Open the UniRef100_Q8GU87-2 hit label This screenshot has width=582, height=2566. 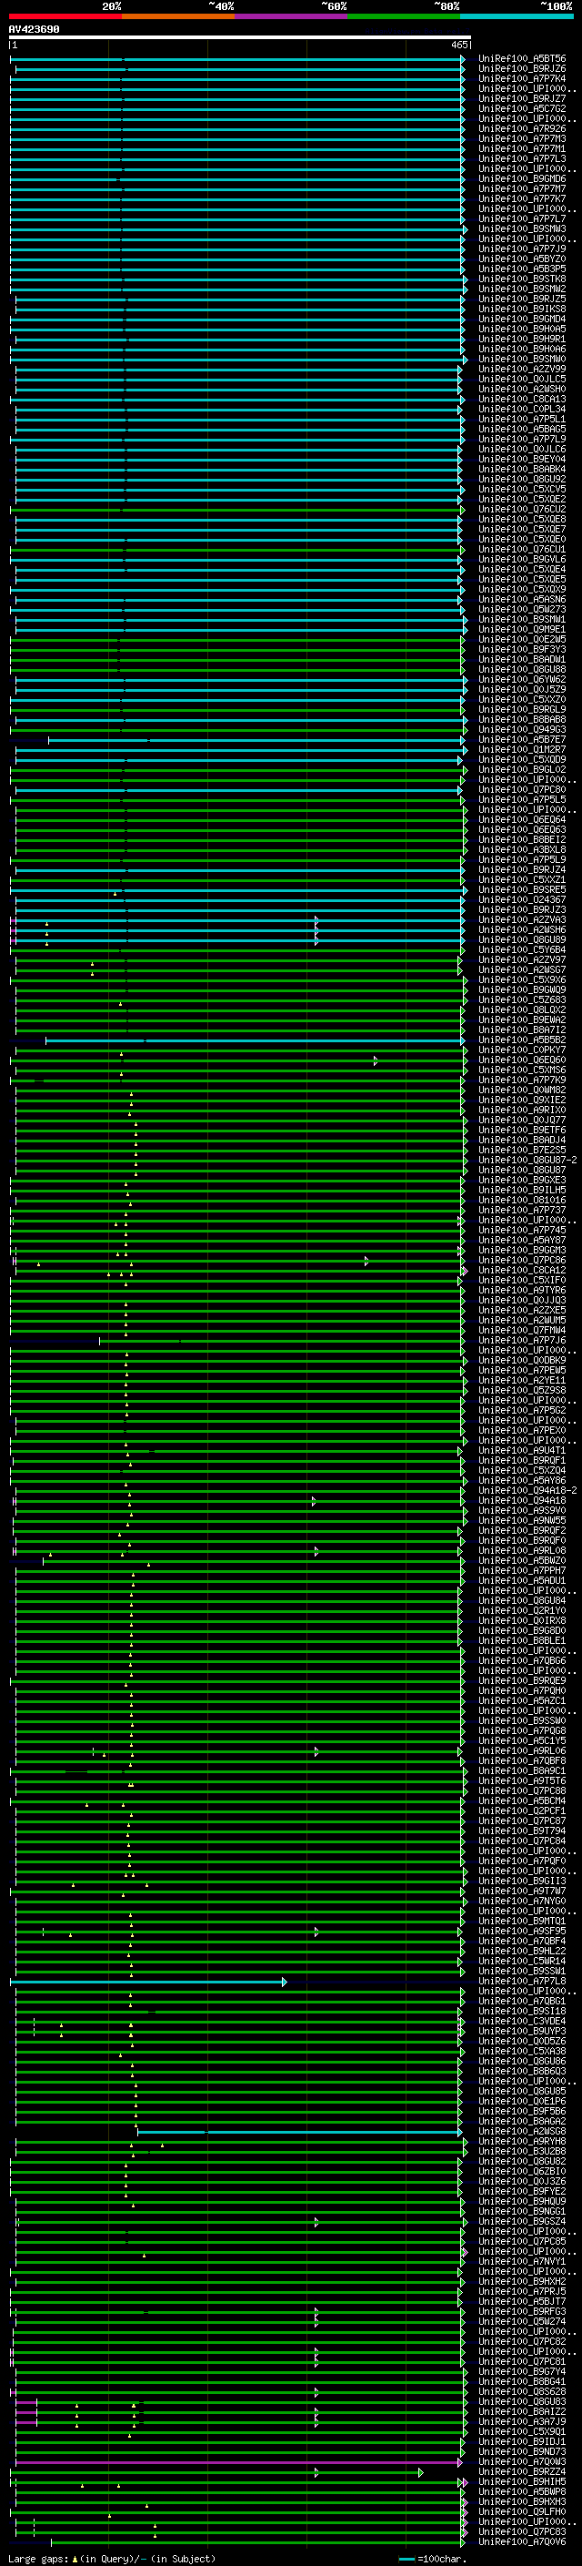point(527,1161)
